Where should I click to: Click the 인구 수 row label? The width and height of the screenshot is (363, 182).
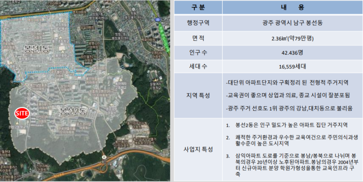pos(198,52)
